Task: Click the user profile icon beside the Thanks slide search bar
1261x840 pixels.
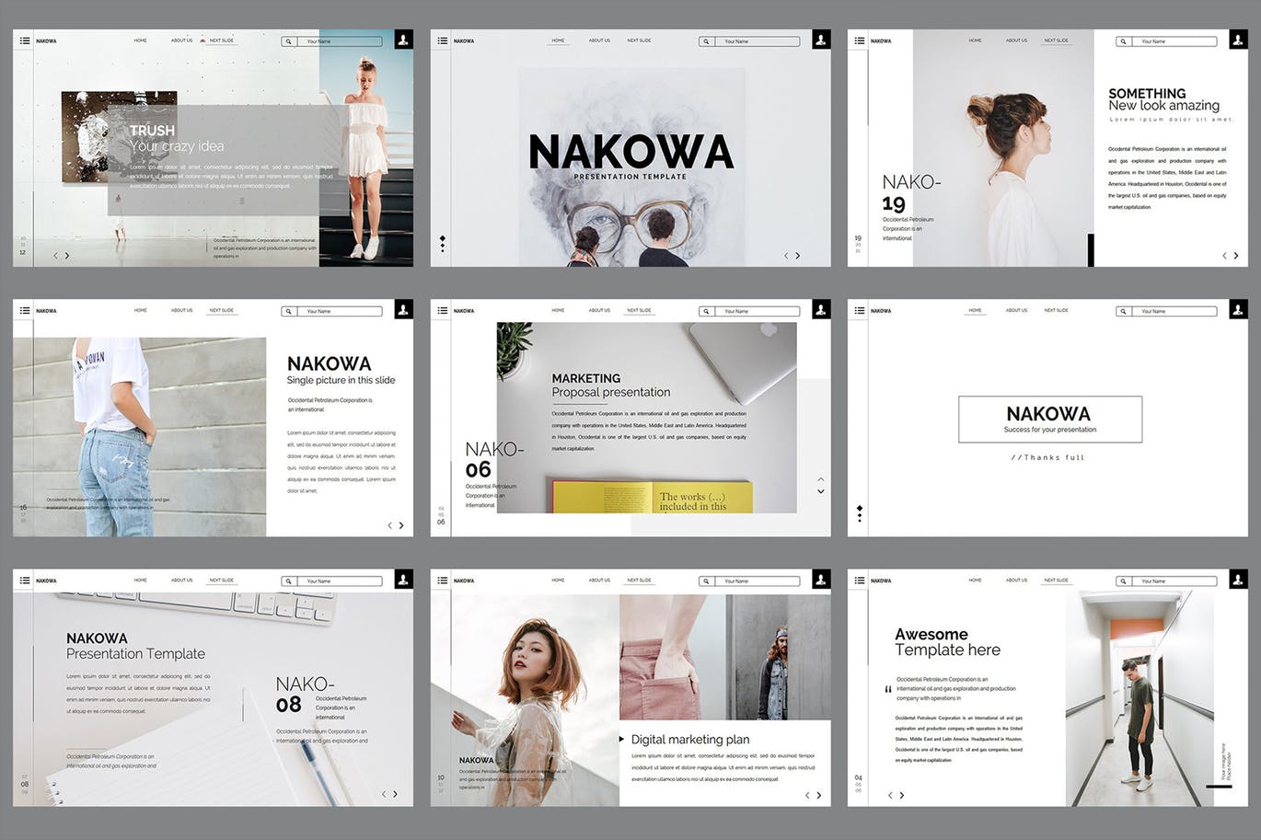Action: click(x=1237, y=310)
